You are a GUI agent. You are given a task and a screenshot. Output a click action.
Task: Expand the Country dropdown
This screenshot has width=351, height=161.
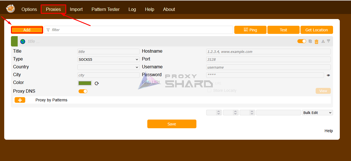pyautogui.click(x=108, y=67)
